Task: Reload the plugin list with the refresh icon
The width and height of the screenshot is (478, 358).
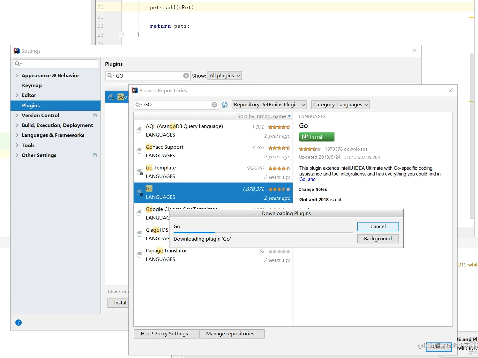Action: [x=225, y=105]
